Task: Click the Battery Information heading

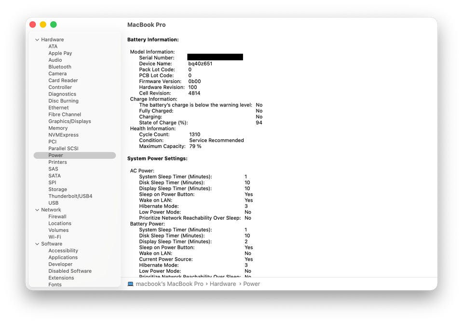Action: 153,40
